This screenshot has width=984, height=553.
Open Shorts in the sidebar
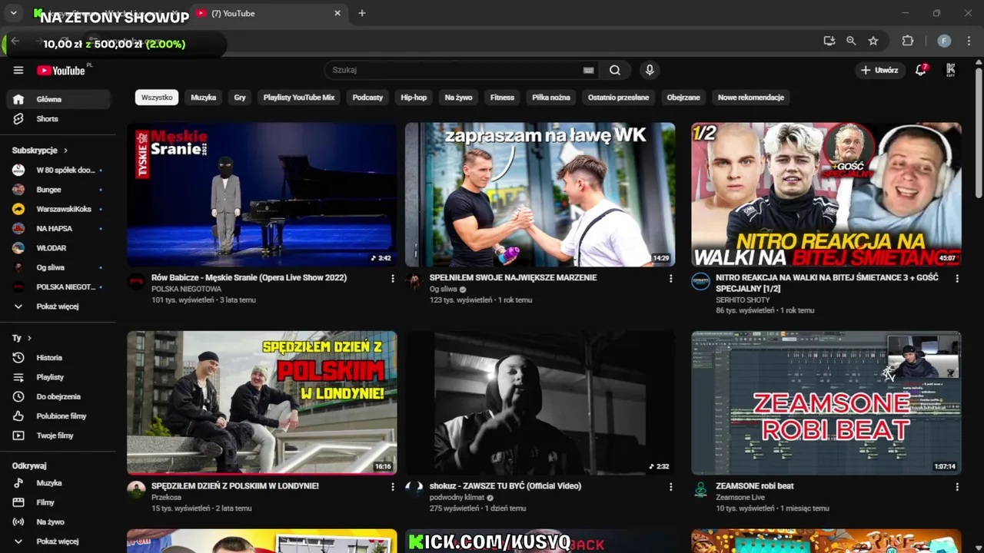pyautogui.click(x=60, y=119)
